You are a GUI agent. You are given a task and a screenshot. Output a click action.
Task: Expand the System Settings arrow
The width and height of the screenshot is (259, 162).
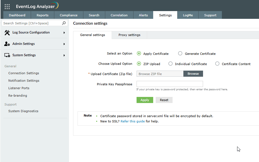coord(64,55)
